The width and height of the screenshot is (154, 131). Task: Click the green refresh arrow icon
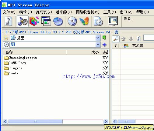(104, 38)
